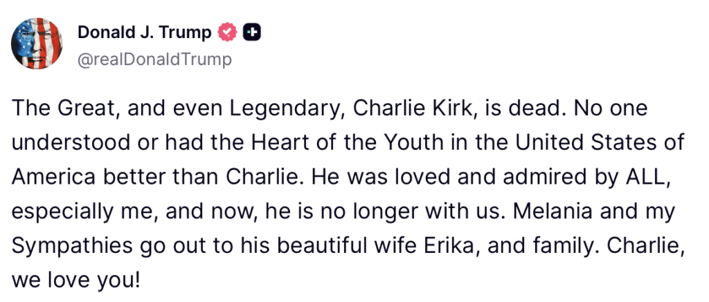Click the @realDonaldTrump handle
This screenshot has height=302, width=709.
click(x=154, y=59)
